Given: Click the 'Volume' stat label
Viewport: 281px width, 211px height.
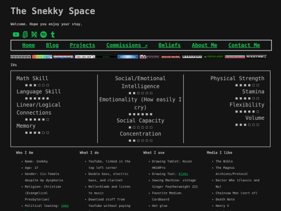Looking at the screenshot, I should click(254, 118).
